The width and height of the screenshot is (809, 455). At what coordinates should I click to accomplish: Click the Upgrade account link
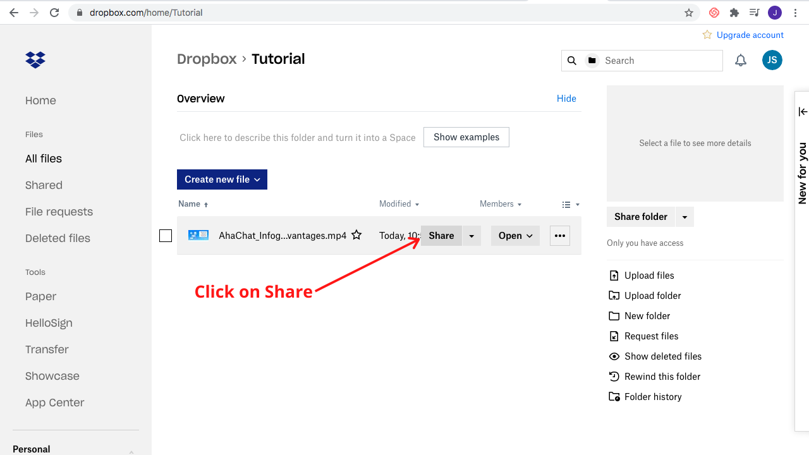(x=750, y=35)
